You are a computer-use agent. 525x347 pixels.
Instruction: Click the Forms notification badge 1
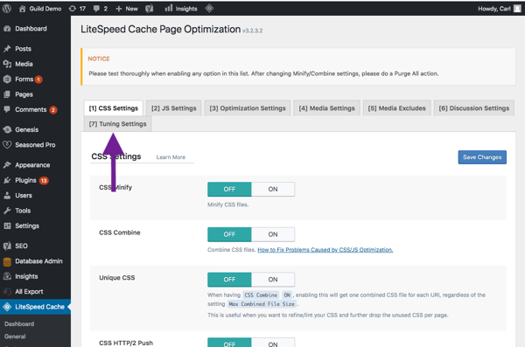[x=38, y=80]
